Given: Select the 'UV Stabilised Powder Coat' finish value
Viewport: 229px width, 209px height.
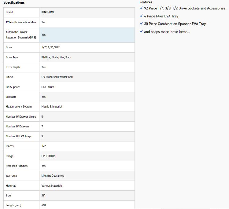Looking at the screenshot, I should (x=57, y=77).
